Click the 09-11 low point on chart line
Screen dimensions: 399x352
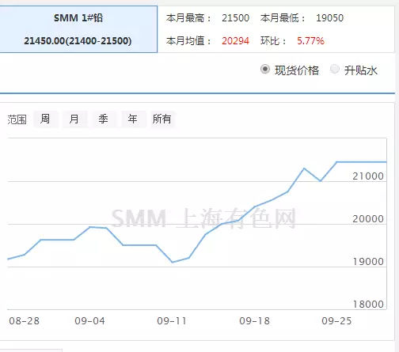coord(173,262)
